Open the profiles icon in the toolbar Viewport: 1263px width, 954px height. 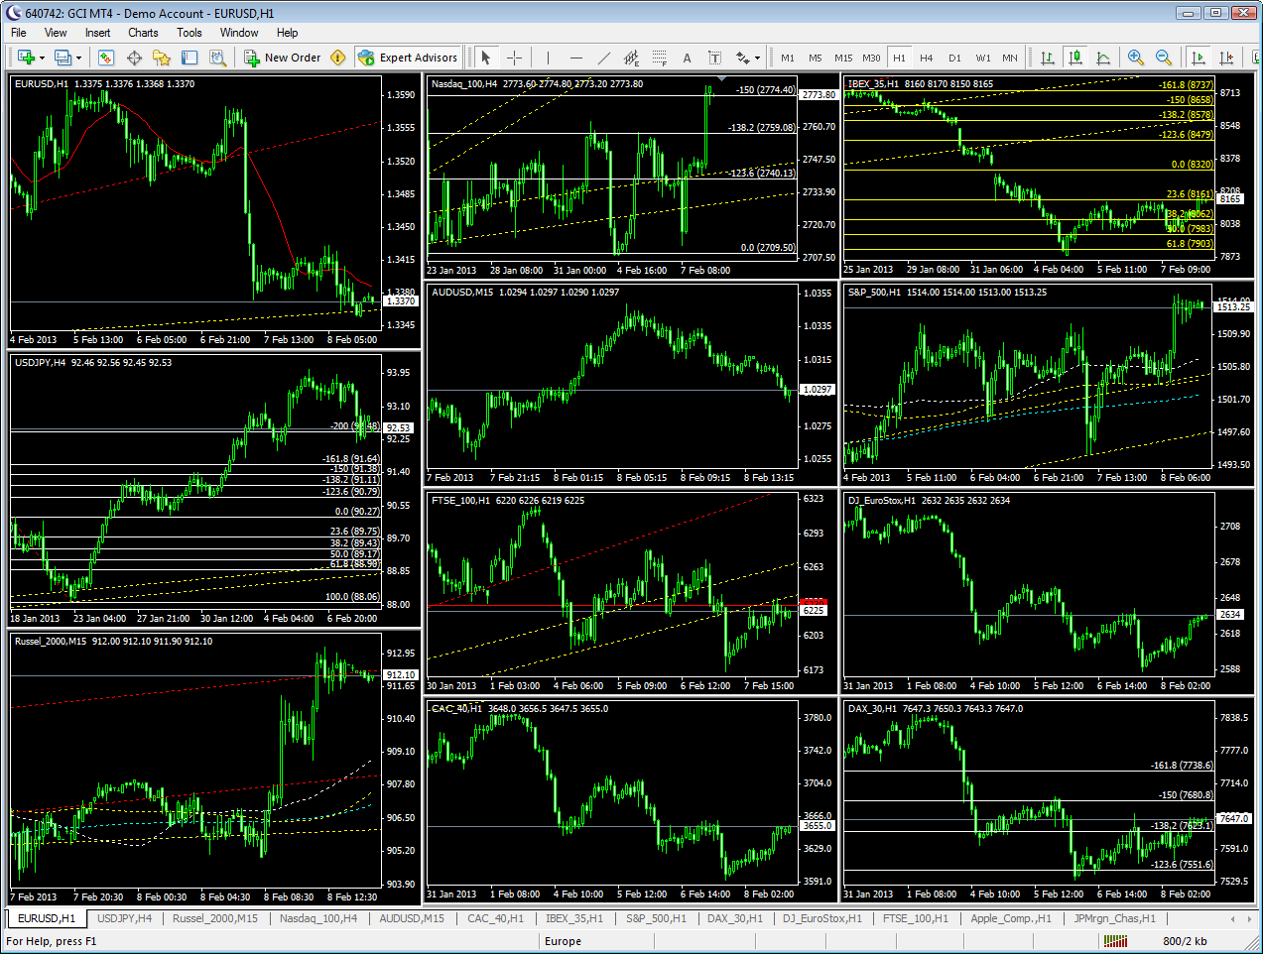[x=63, y=58]
